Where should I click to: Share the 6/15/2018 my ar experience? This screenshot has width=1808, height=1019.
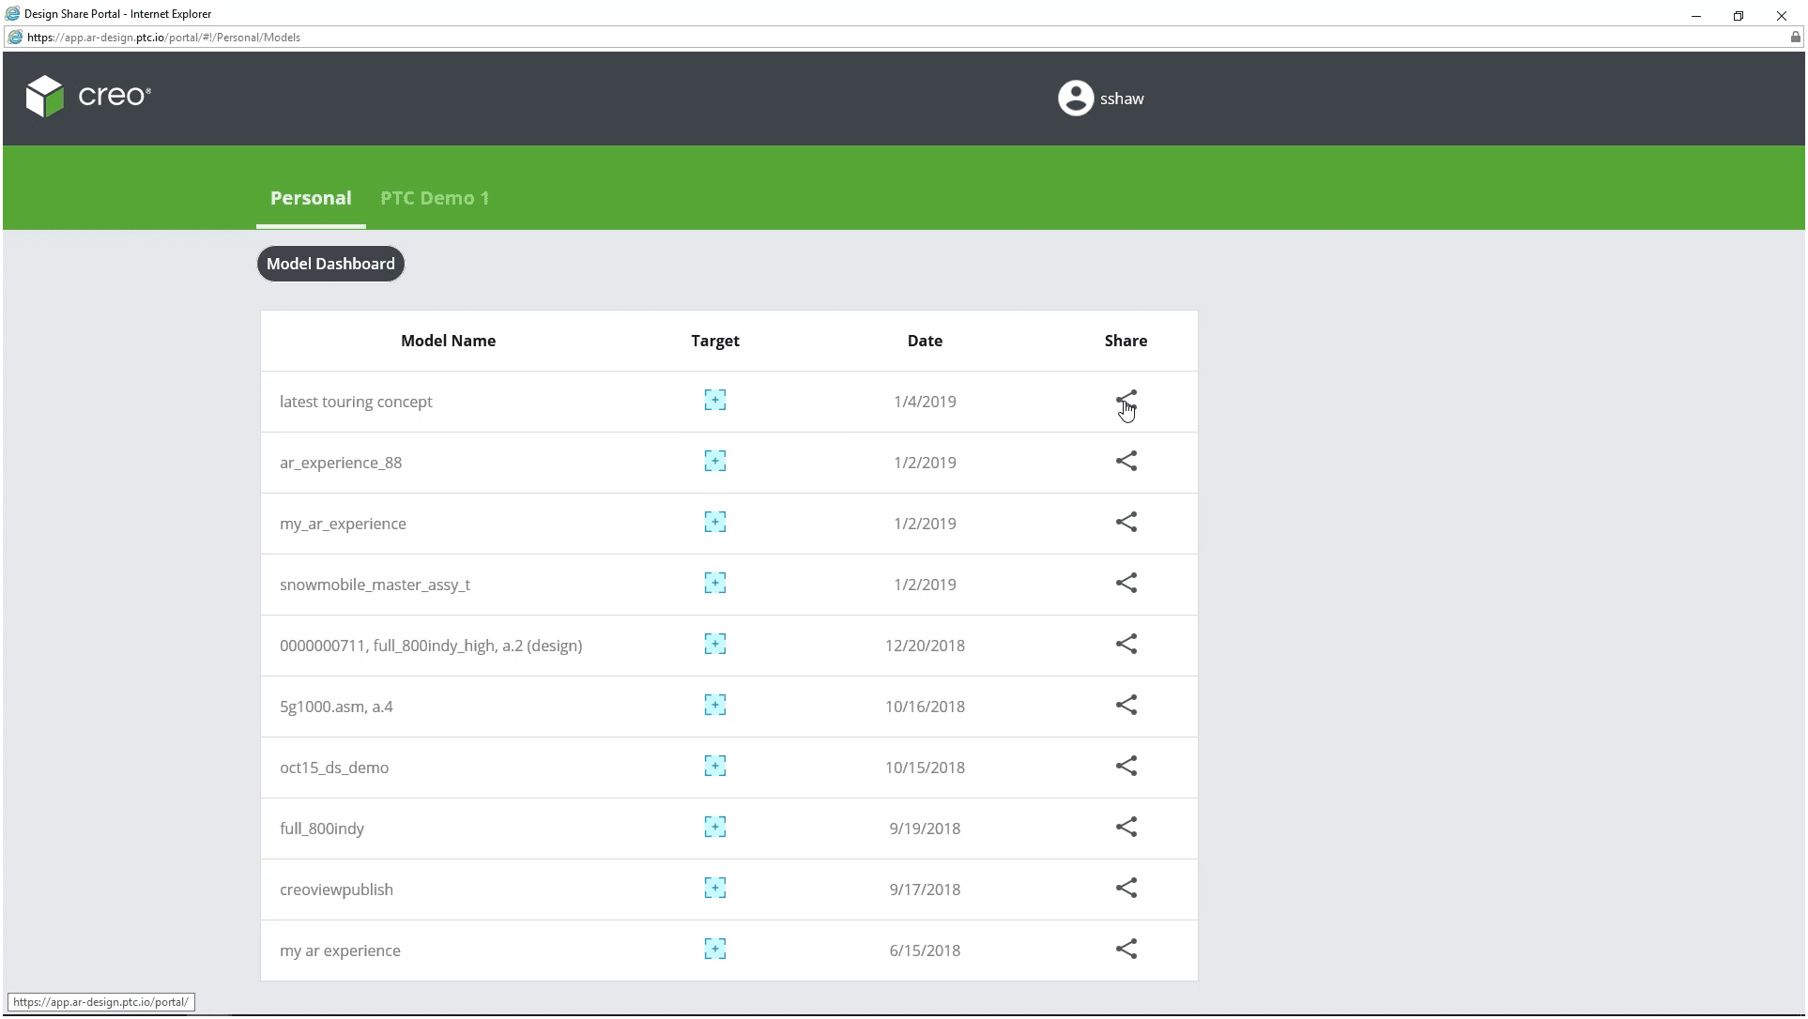coord(1126,950)
